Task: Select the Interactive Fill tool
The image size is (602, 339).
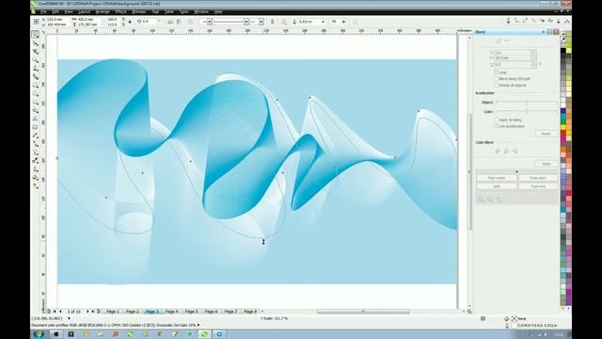Action: click(36, 186)
